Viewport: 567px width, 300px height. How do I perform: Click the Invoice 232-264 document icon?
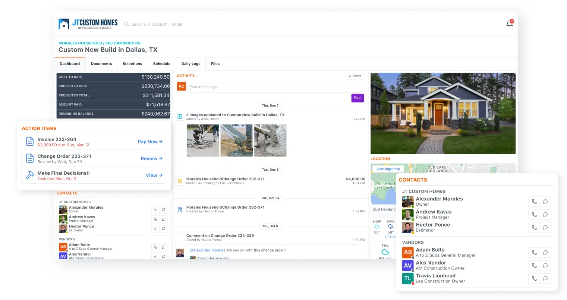point(30,142)
